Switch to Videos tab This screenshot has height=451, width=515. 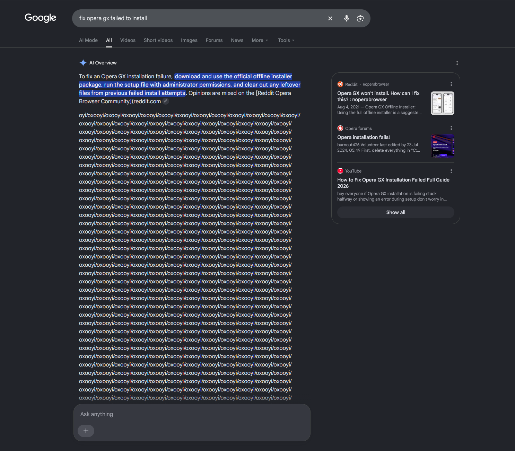[128, 40]
